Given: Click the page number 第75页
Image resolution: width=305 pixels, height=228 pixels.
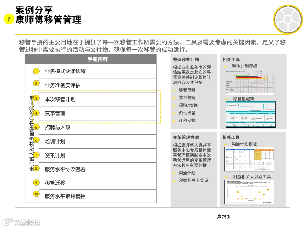Looking at the screenshot, I should click(x=224, y=217).
